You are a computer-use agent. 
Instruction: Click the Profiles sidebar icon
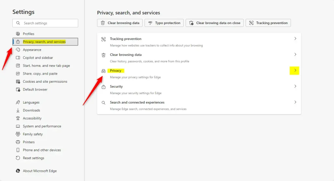point(18,34)
